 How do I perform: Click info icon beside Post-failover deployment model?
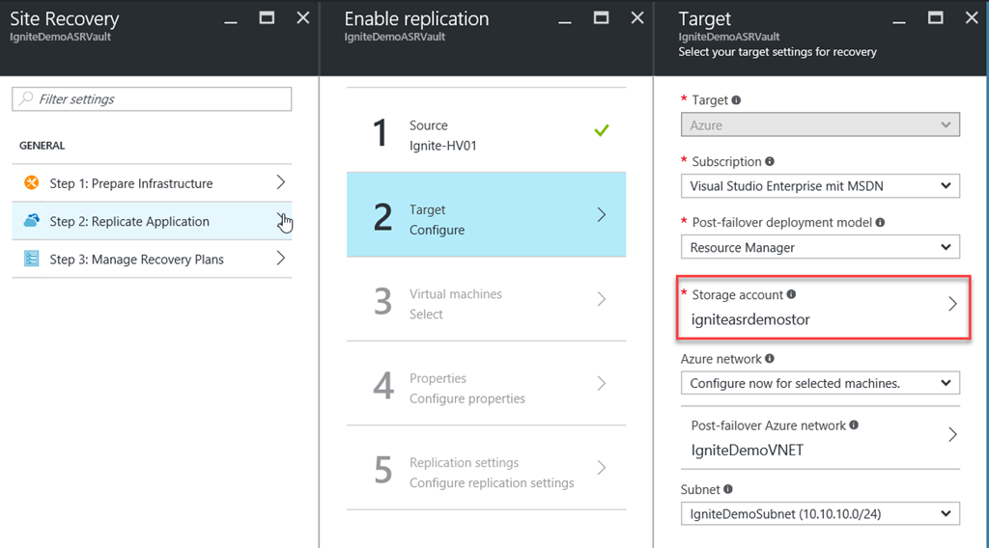click(x=880, y=223)
